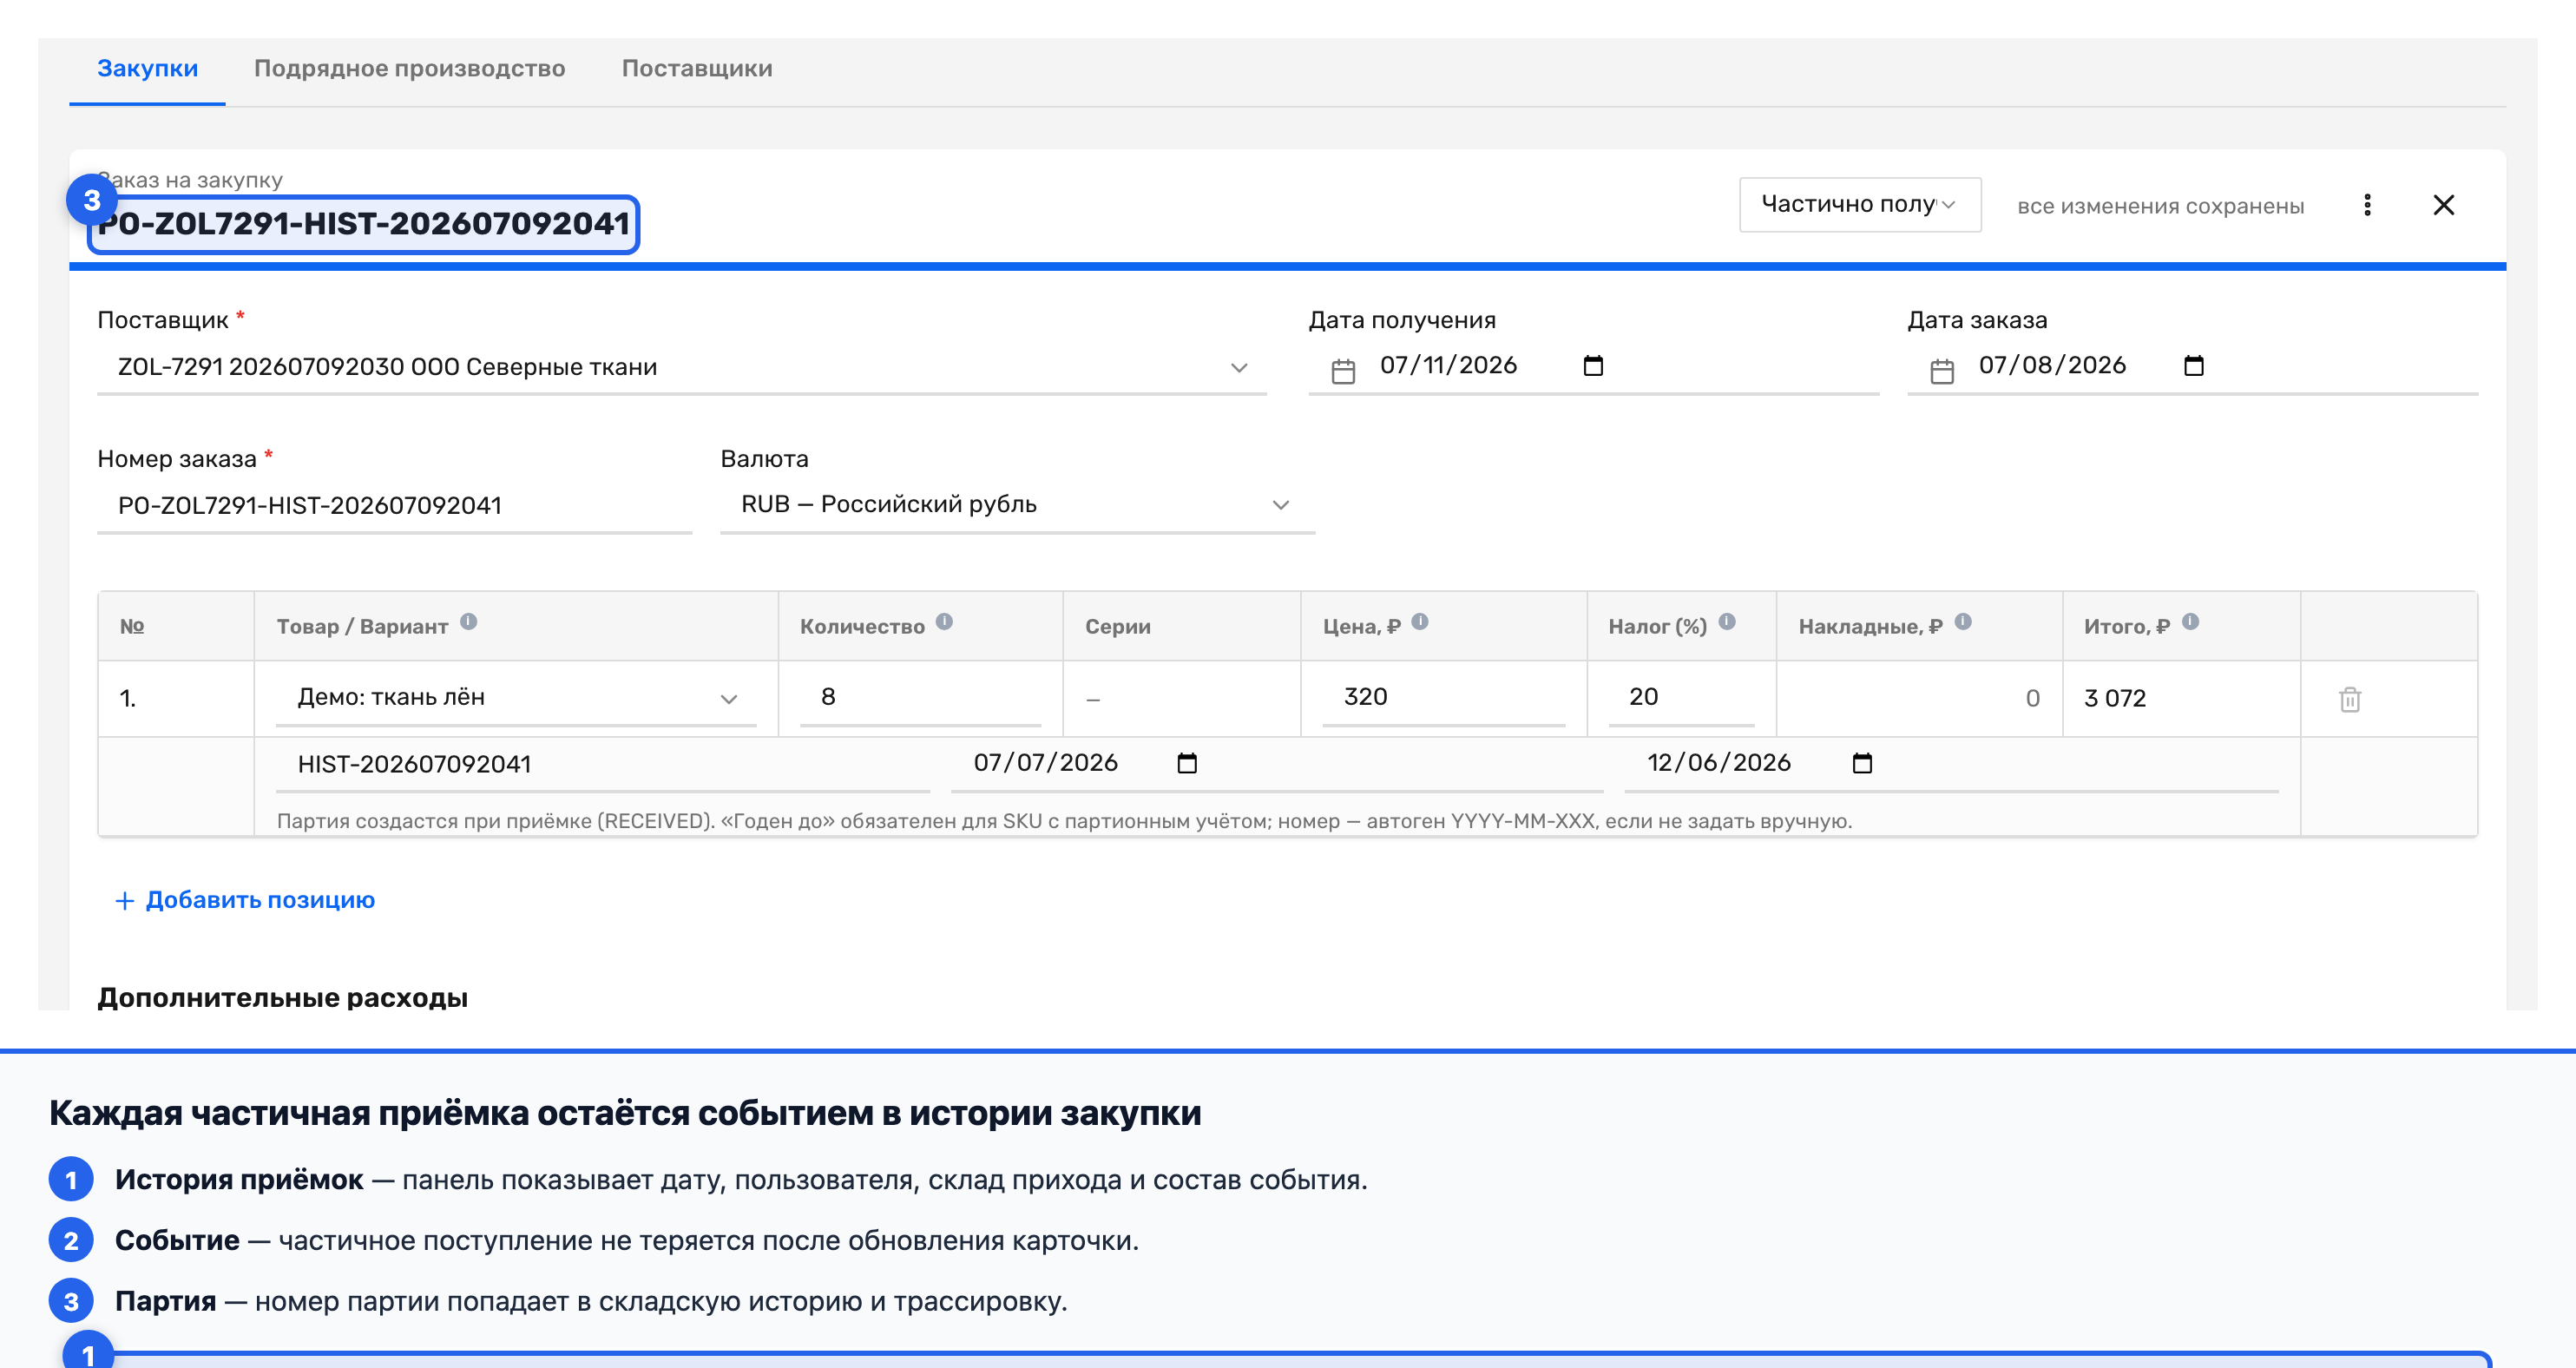2576x1368 pixels.
Task: Expand the Валюта currency dropdown
Action: (1017, 505)
